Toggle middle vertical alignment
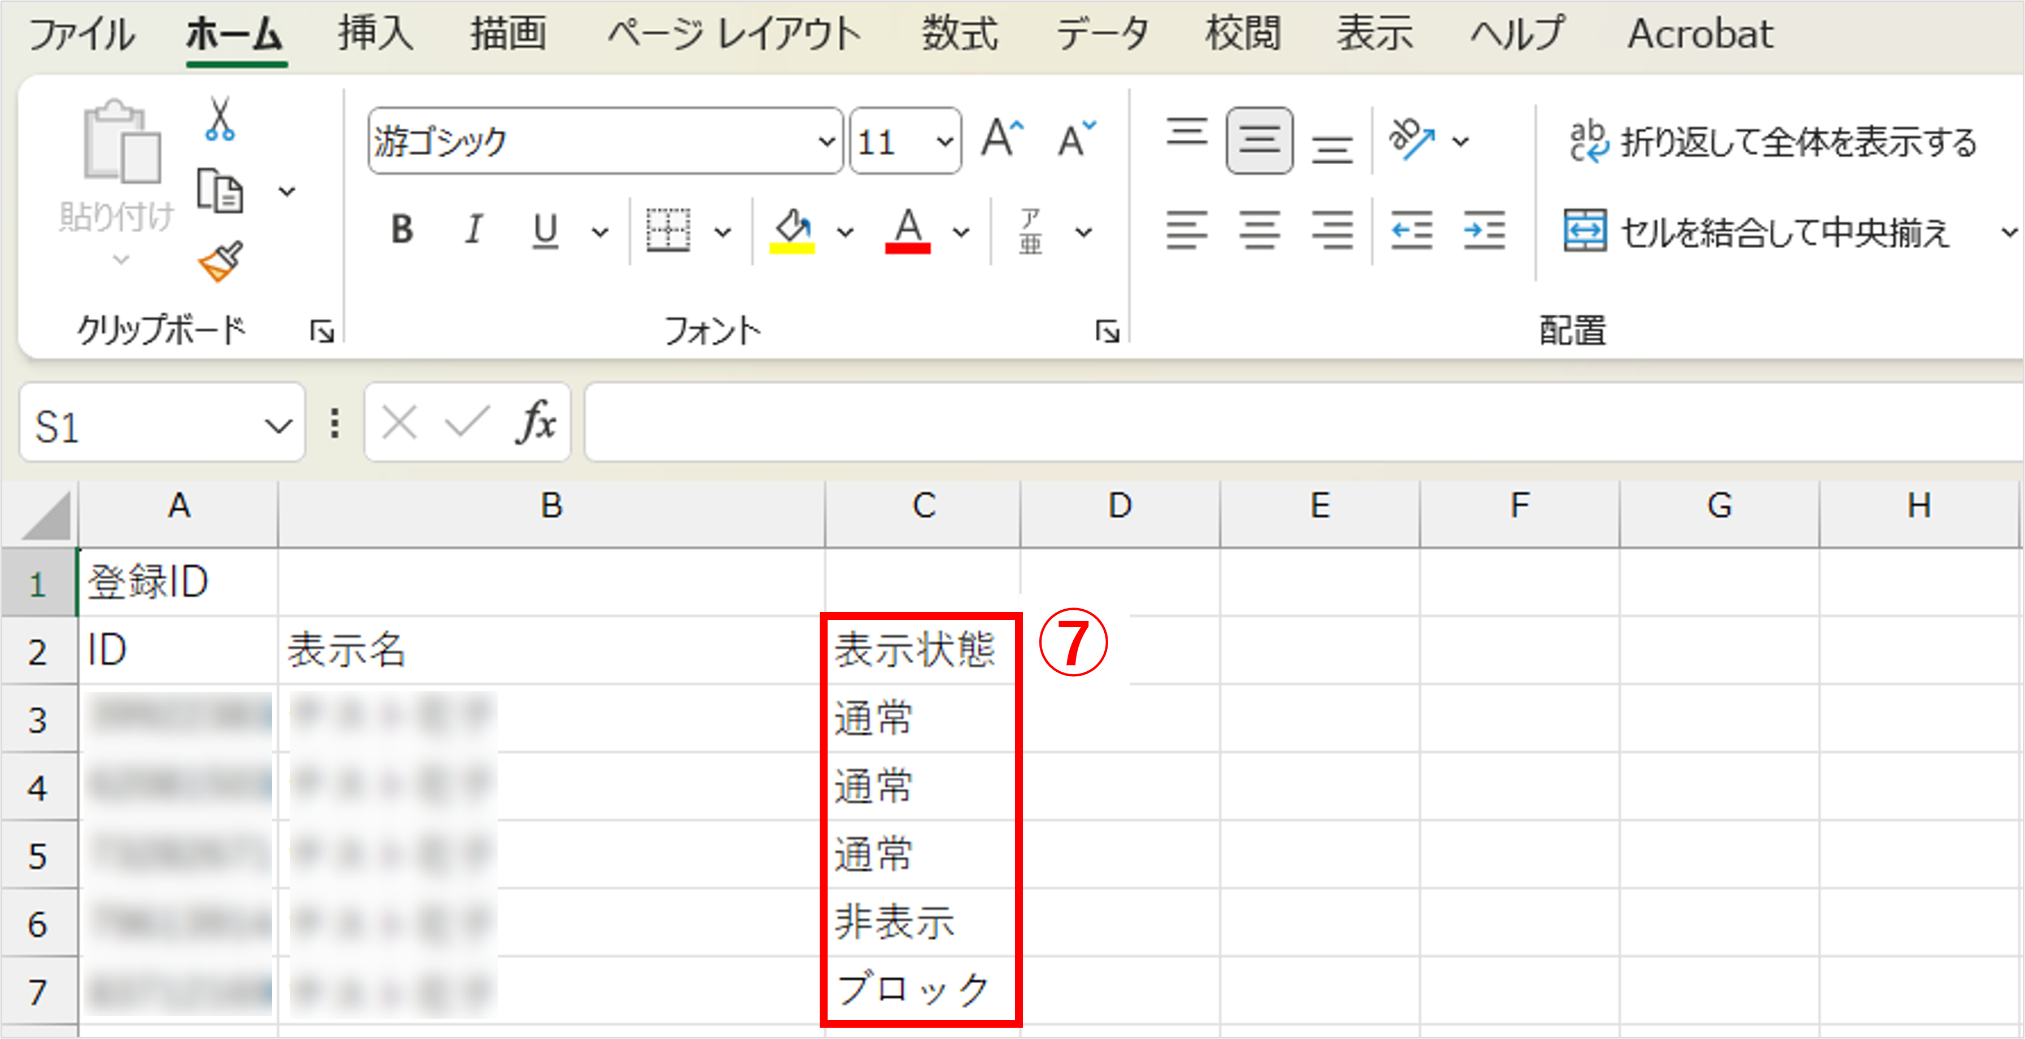The height and width of the screenshot is (1039, 2025). (x=1258, y=140)
